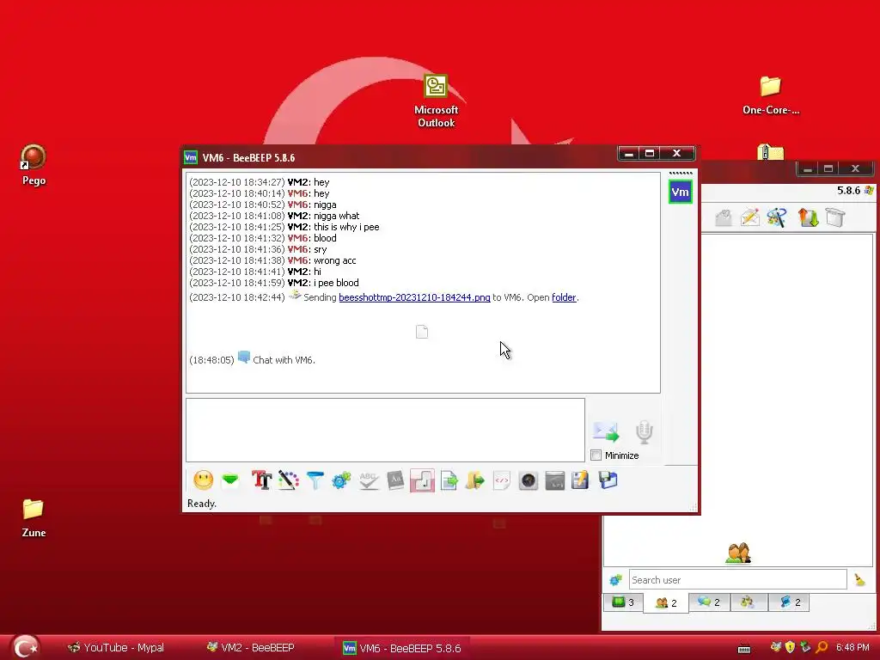Select the Zune folder on desktop
880x660 pixels.
(34, 518)
